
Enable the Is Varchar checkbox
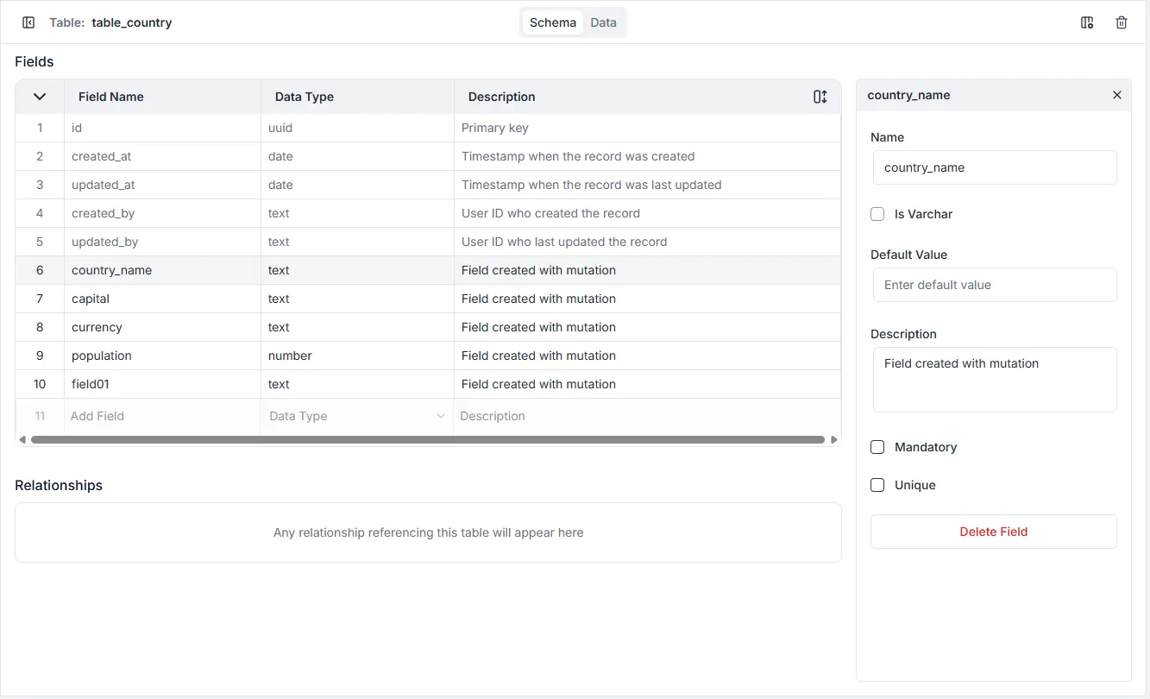point(877,214)
